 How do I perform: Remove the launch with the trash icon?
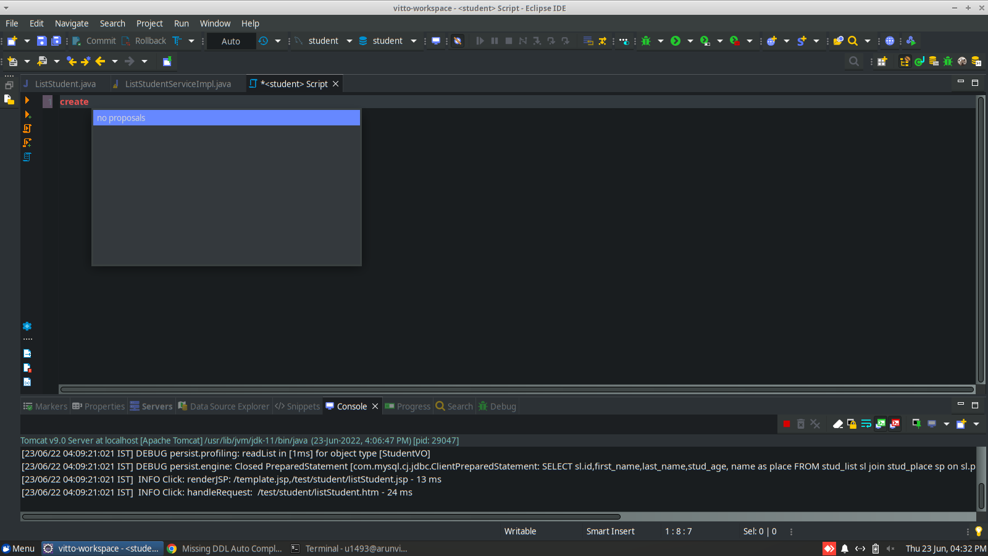(x=801, y=424)
